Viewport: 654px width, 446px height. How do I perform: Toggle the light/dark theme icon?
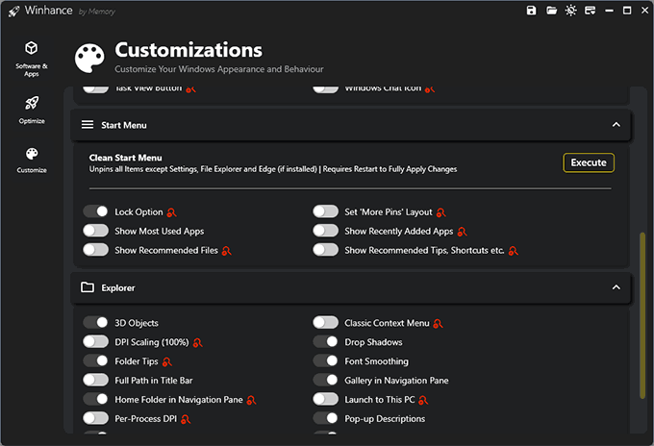pos(572,11)
